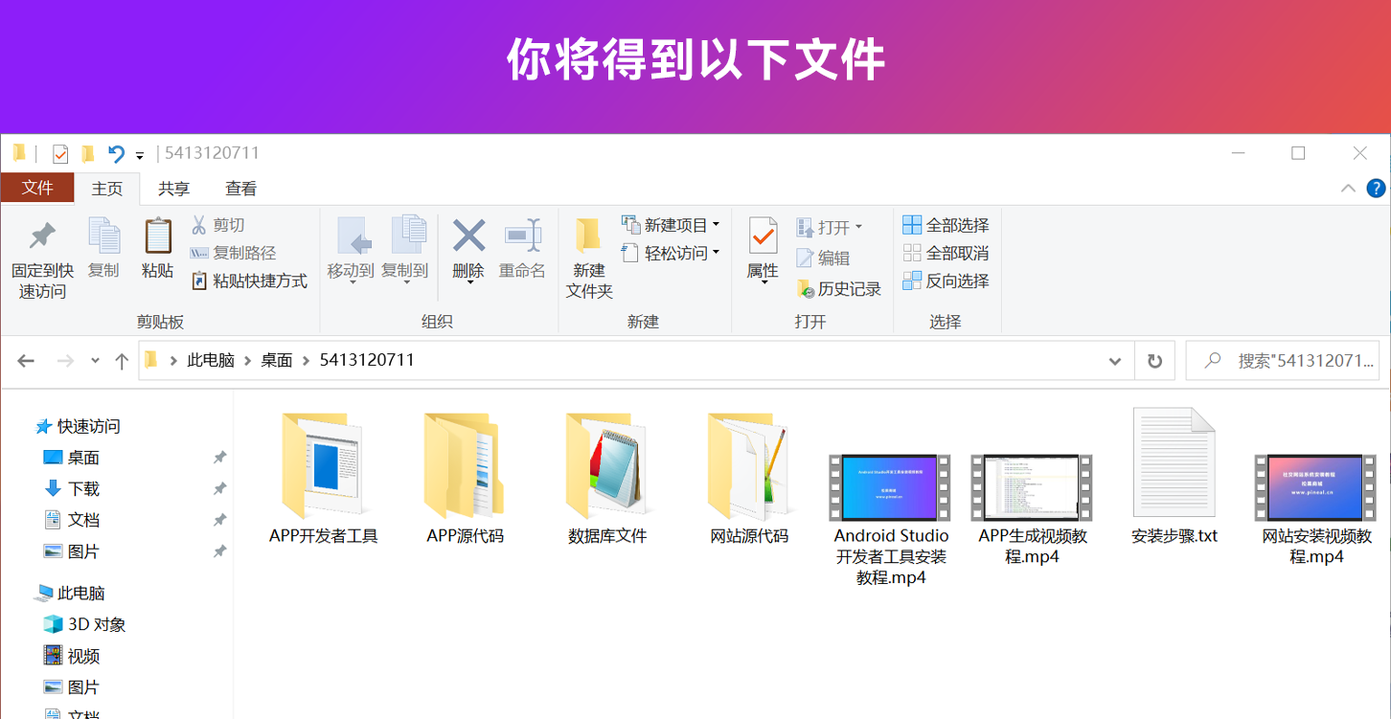Click the Cut (剪切) scissors icon

pos(199,225)
